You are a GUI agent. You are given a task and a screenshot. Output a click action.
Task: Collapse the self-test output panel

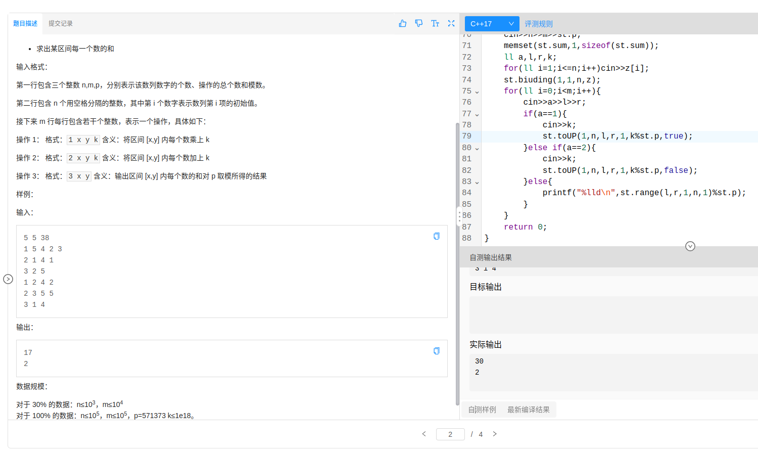[690, 246]
